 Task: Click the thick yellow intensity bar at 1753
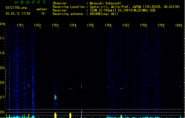pyautogui.click(x=55, y=115)
